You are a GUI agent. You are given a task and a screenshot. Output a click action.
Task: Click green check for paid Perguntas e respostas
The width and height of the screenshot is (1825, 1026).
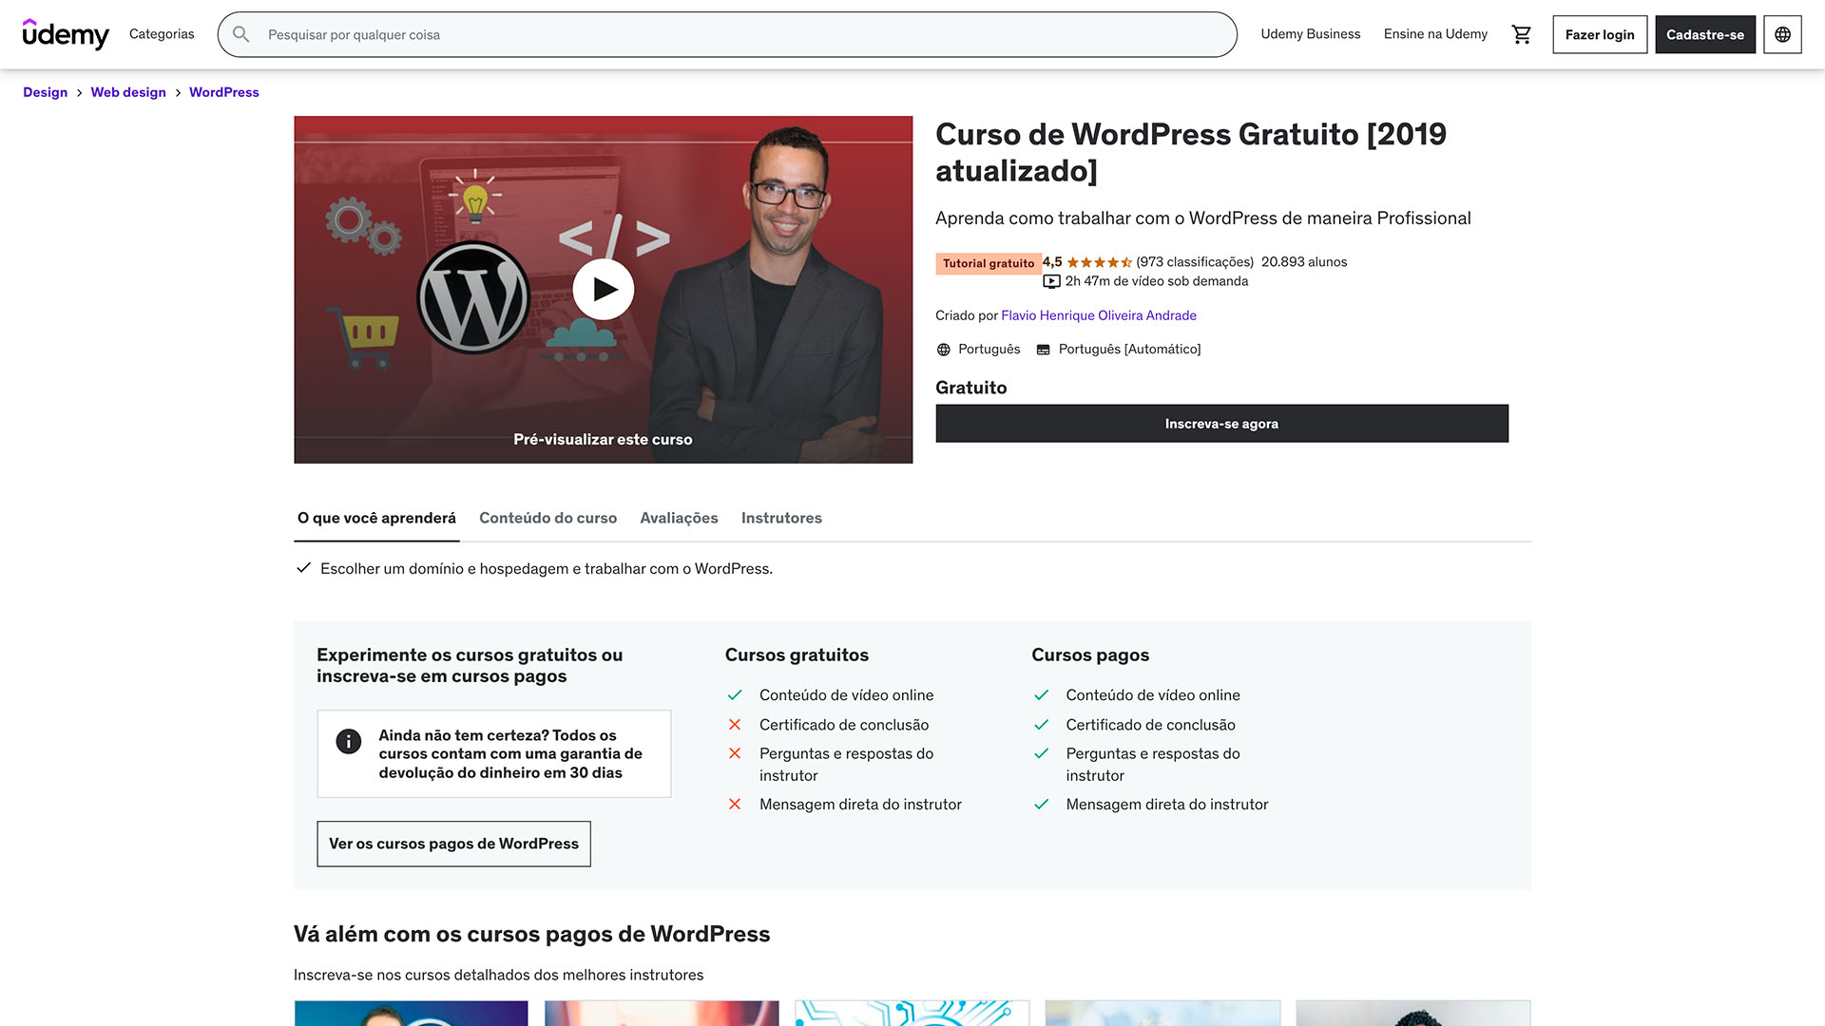[x=1042, y=753]
